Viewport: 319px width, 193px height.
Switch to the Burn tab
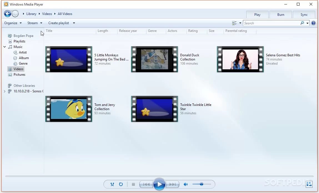280,14
